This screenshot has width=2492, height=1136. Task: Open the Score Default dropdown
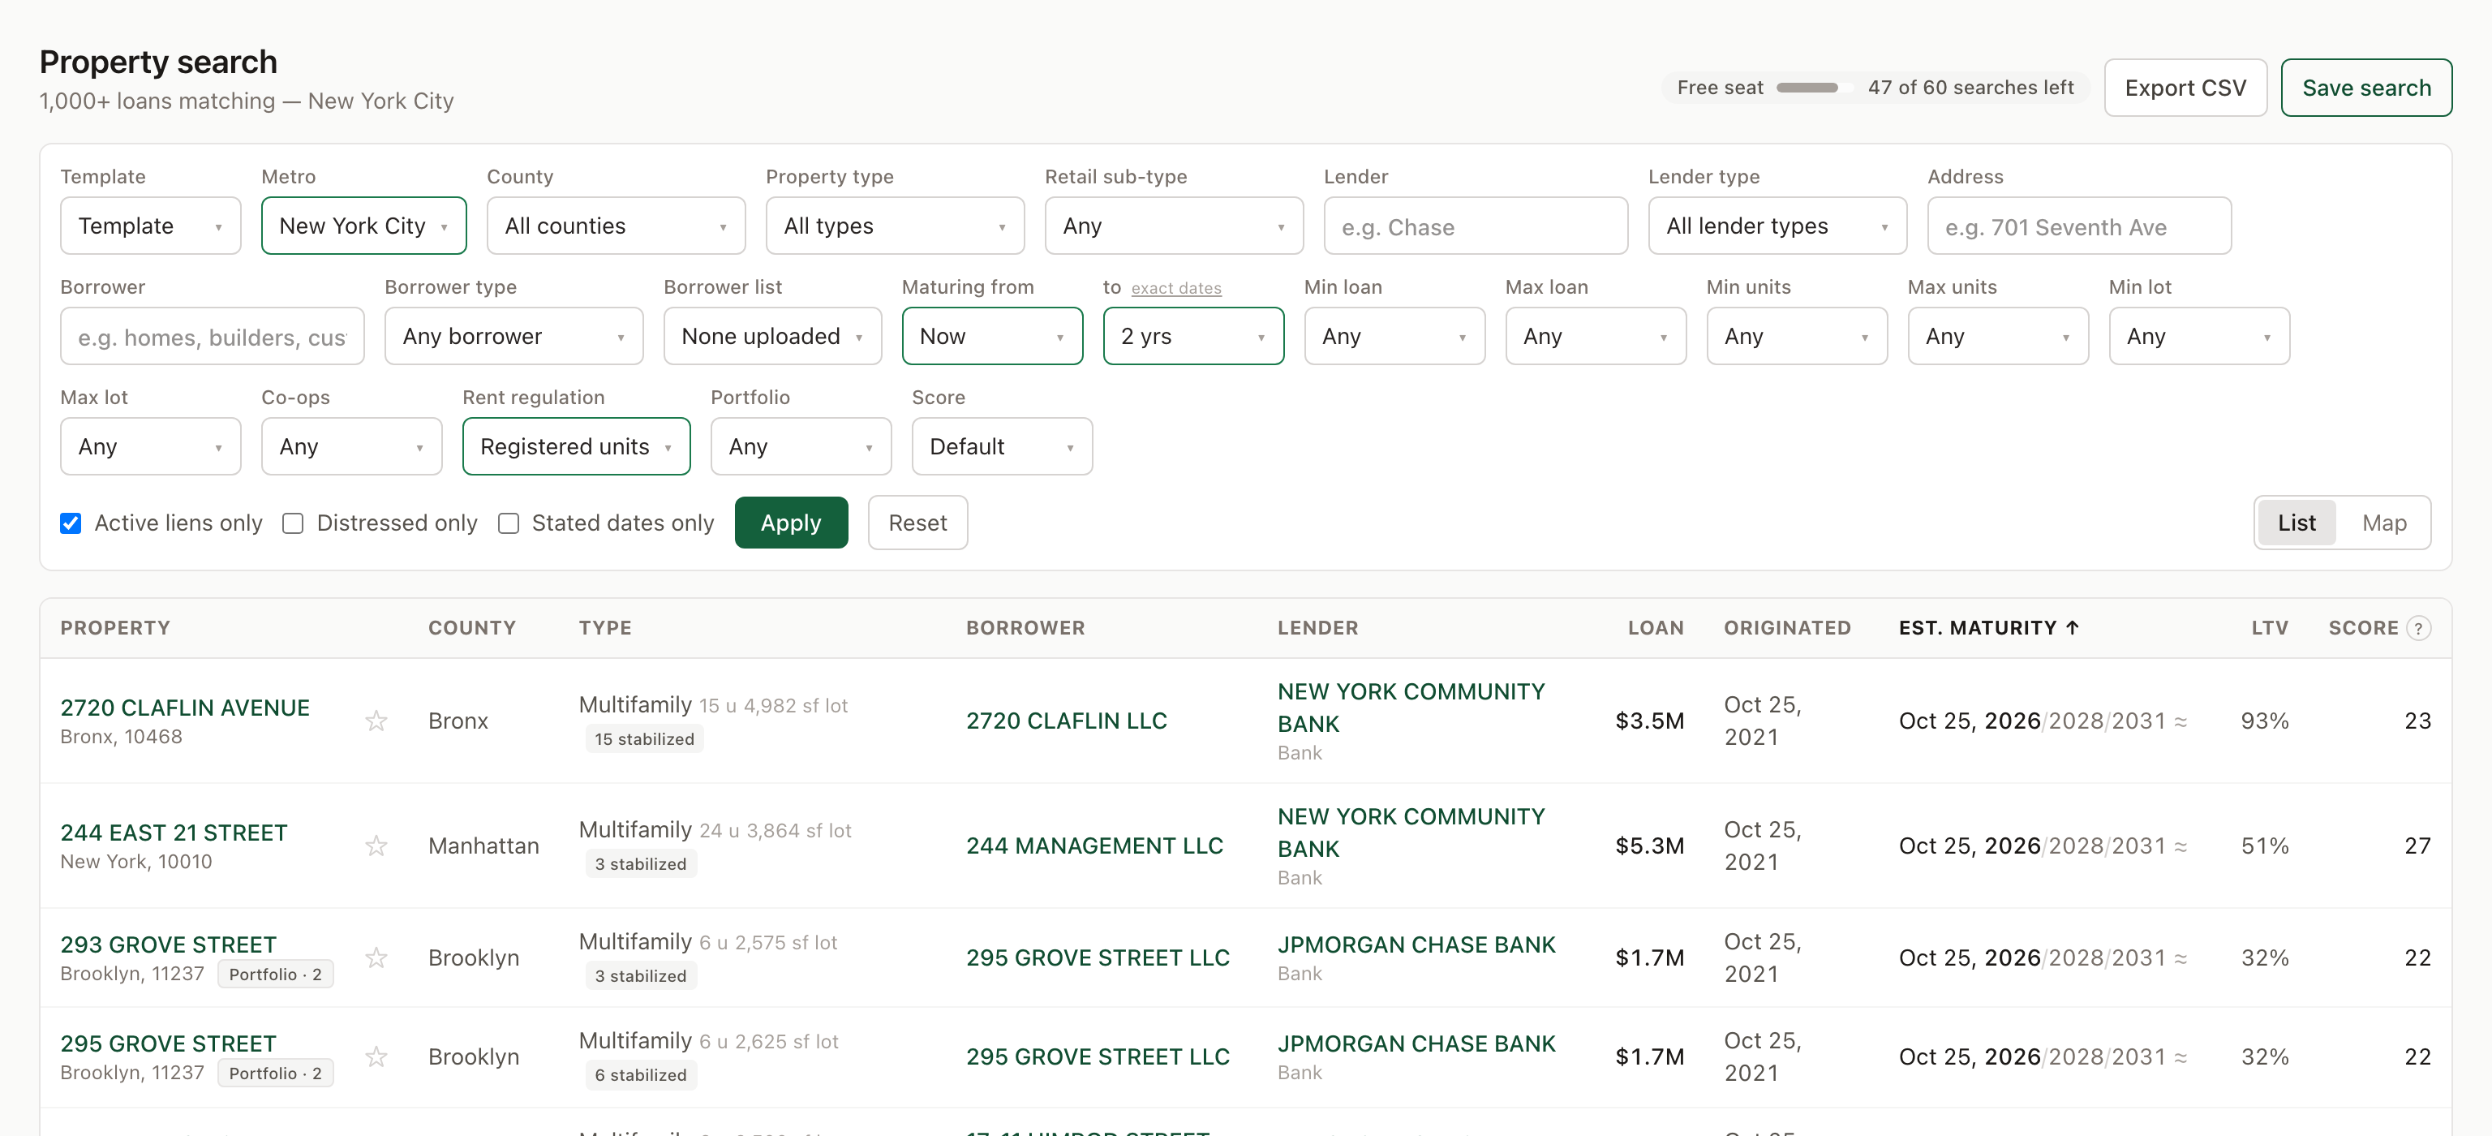(x=1001, y=446)
